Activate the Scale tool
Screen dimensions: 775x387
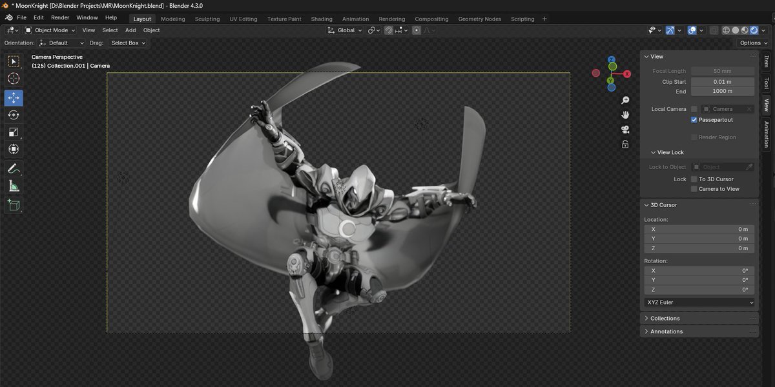[x=14, y=132]
